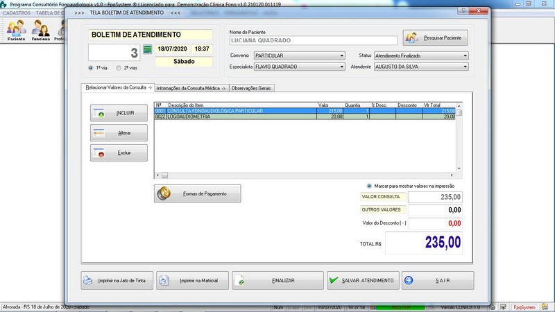This screenshot has width=555, height=312.
Task: Toggle Marcar para mostrar valores na impressão
Action: click(x=369, y=186)
